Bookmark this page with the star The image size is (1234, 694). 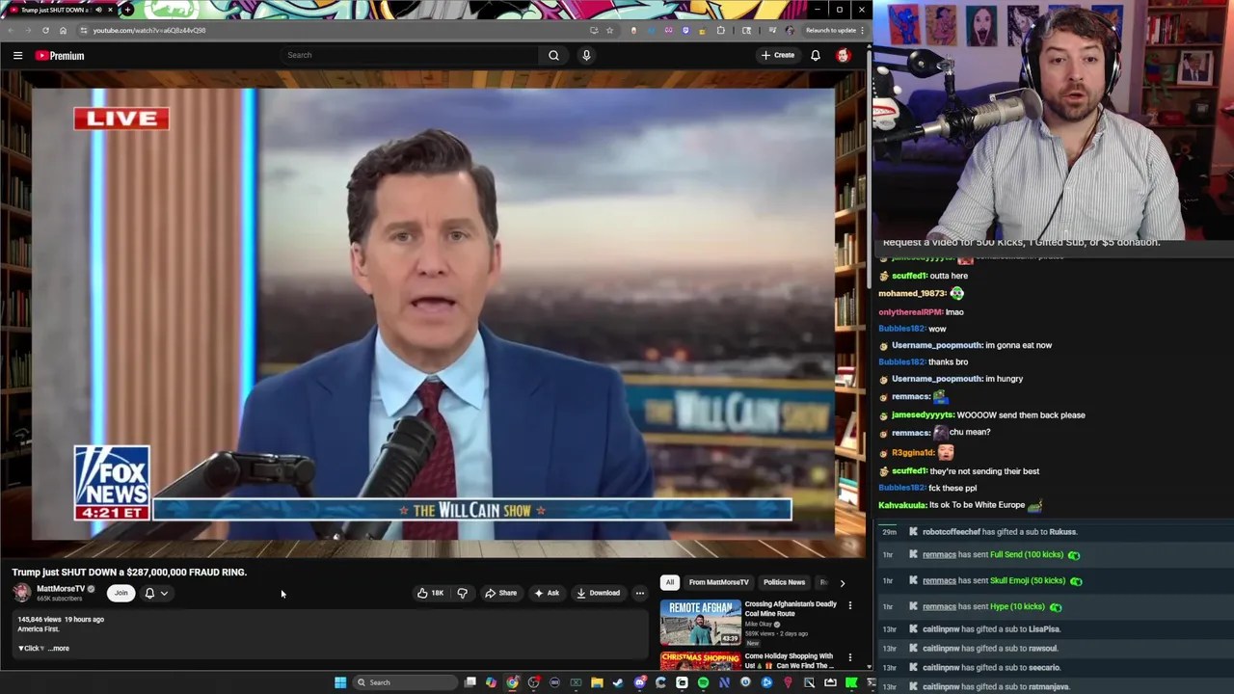(609, 30)
